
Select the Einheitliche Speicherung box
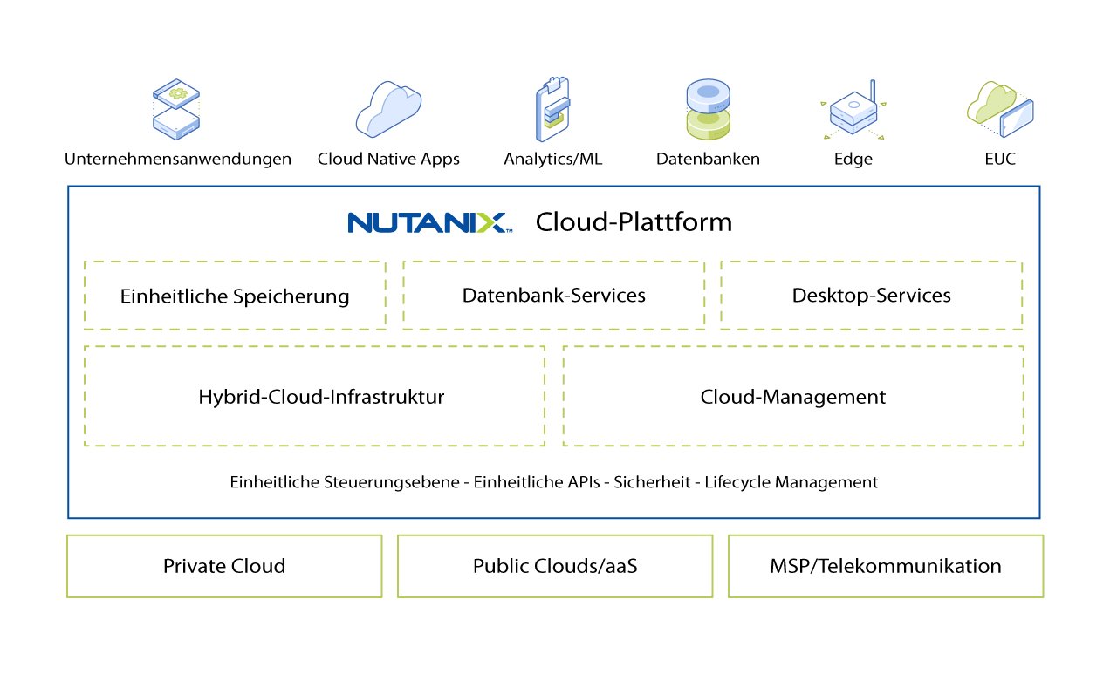tap(235, 296)
